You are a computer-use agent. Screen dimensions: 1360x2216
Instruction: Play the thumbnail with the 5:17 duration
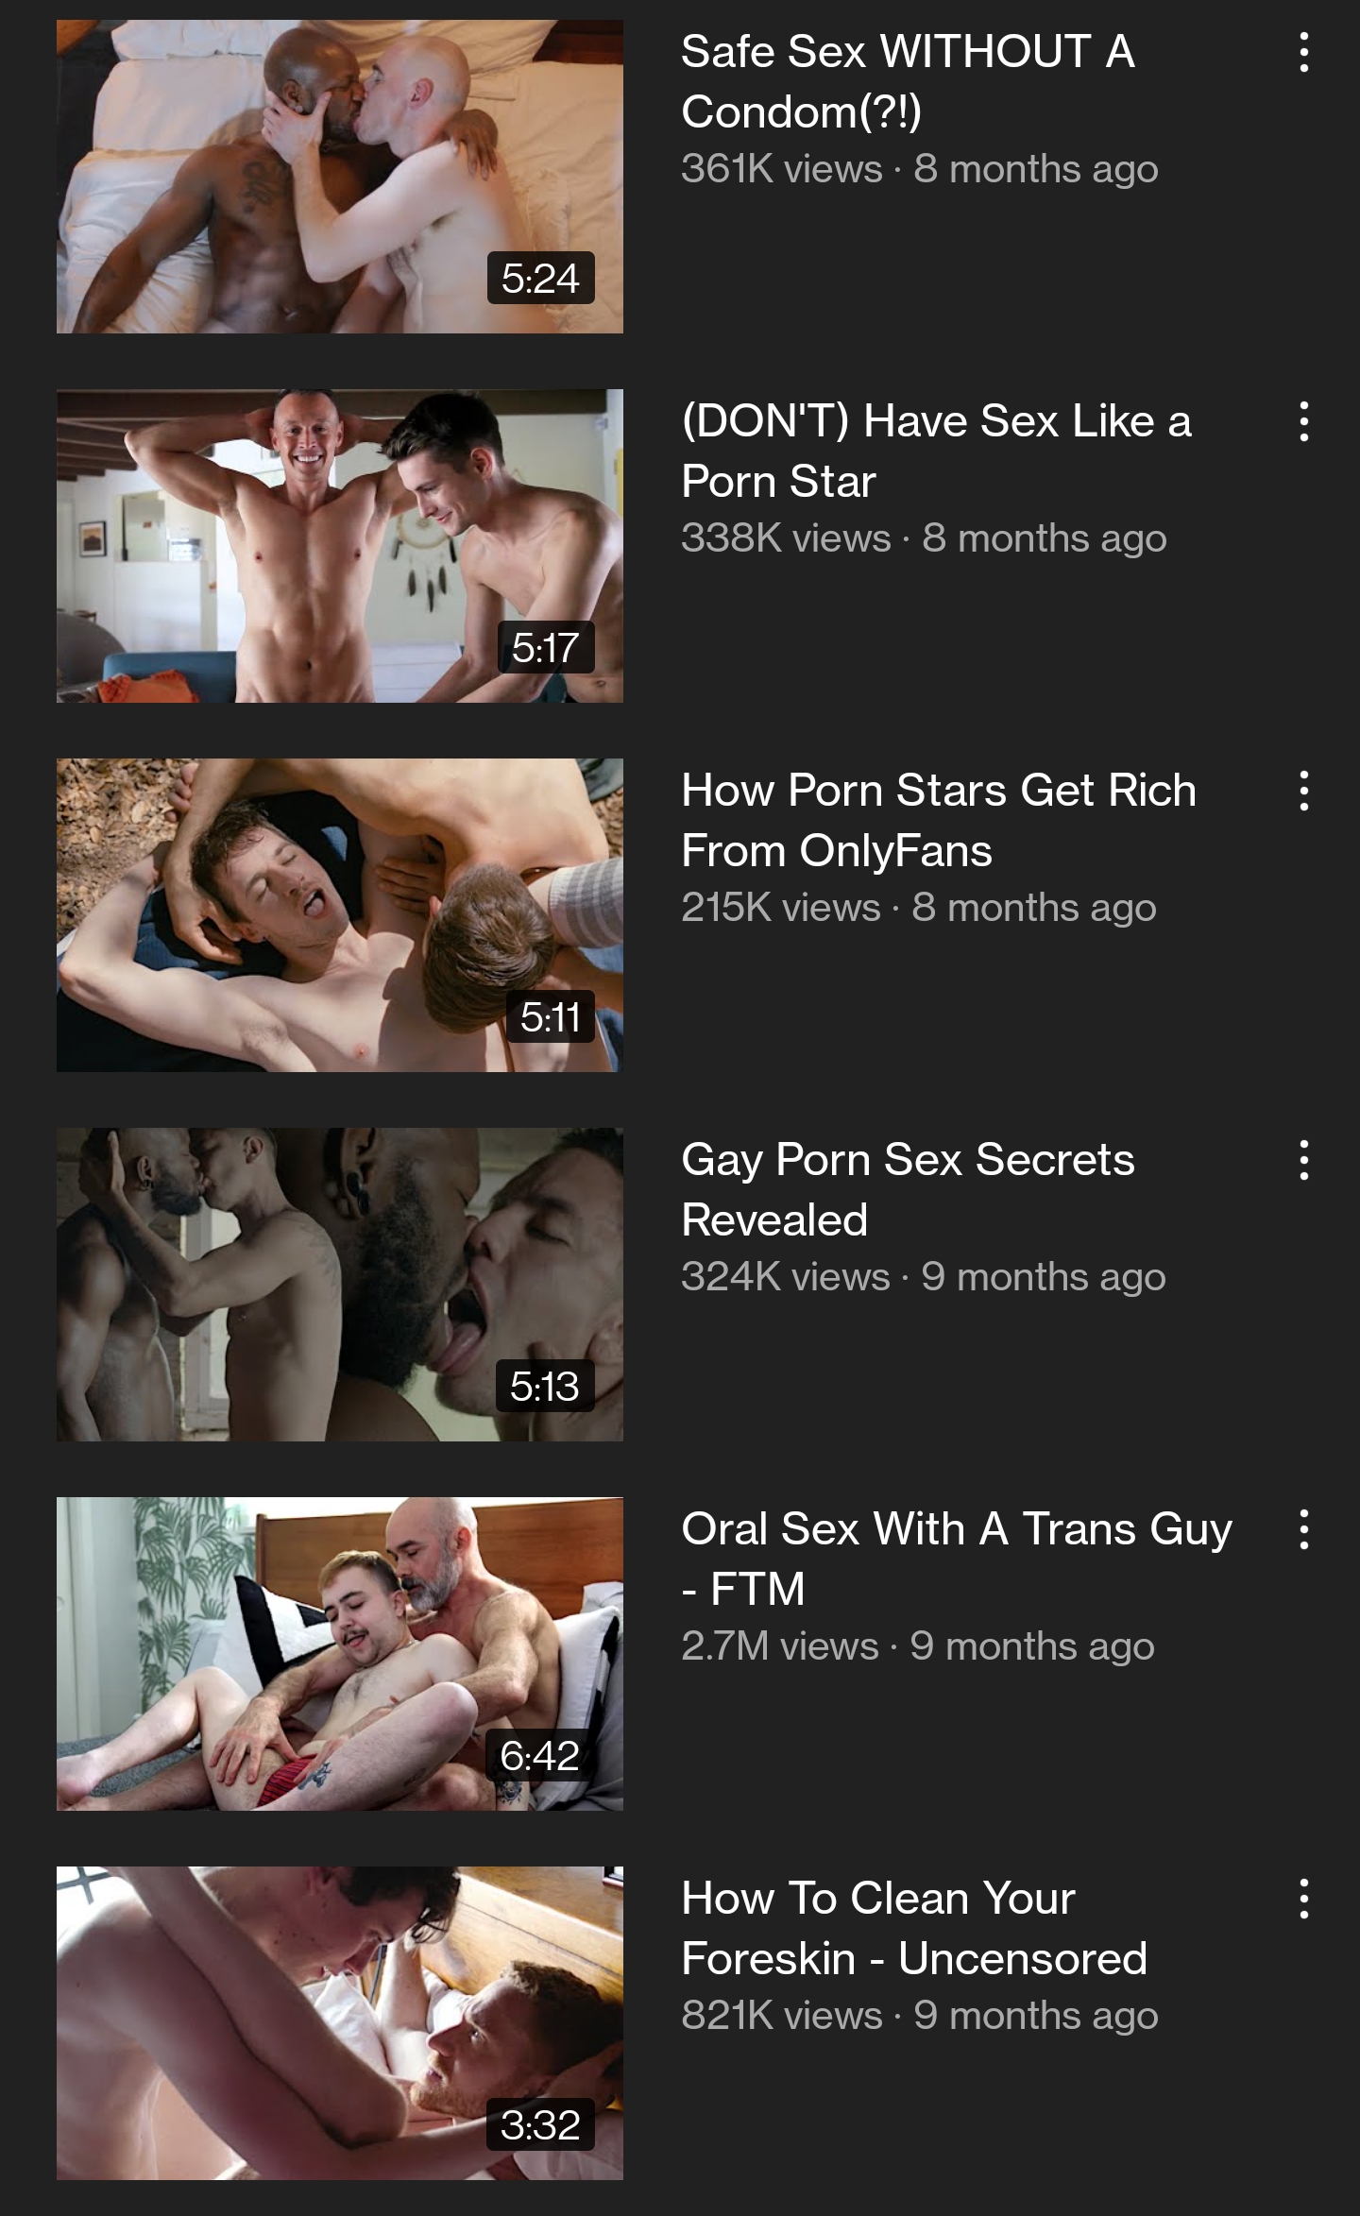click(x=340, y=546)
